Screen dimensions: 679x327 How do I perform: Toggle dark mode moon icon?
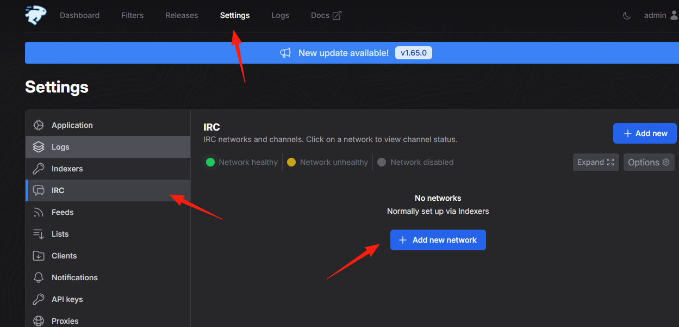(627, 16)
